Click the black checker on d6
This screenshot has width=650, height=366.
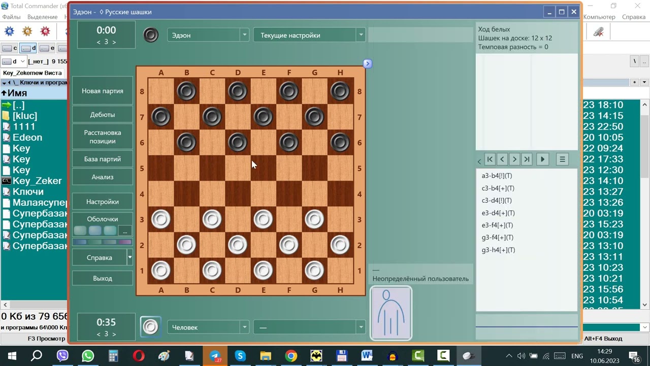click(238, 142)
